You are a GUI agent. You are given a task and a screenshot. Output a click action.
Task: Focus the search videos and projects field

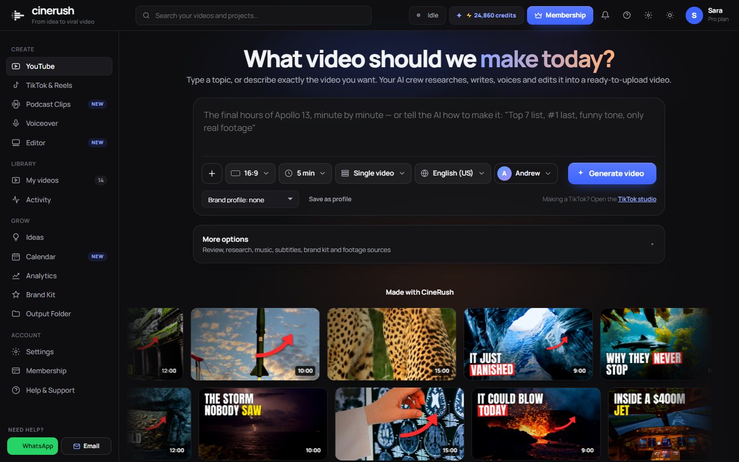(x=254, y=15)
